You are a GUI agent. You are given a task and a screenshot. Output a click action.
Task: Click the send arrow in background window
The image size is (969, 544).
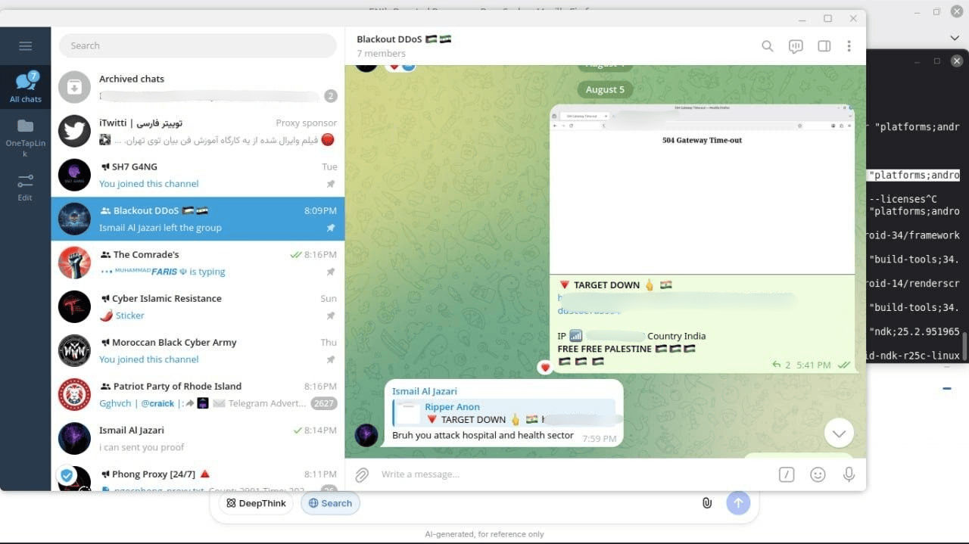click(x=738, y=503)
